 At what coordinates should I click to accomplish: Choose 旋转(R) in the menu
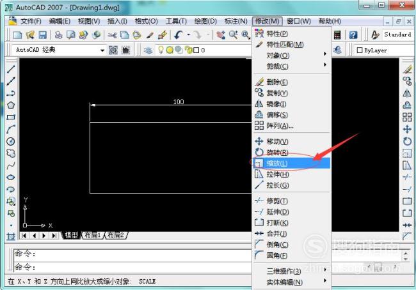click(292, 152)
